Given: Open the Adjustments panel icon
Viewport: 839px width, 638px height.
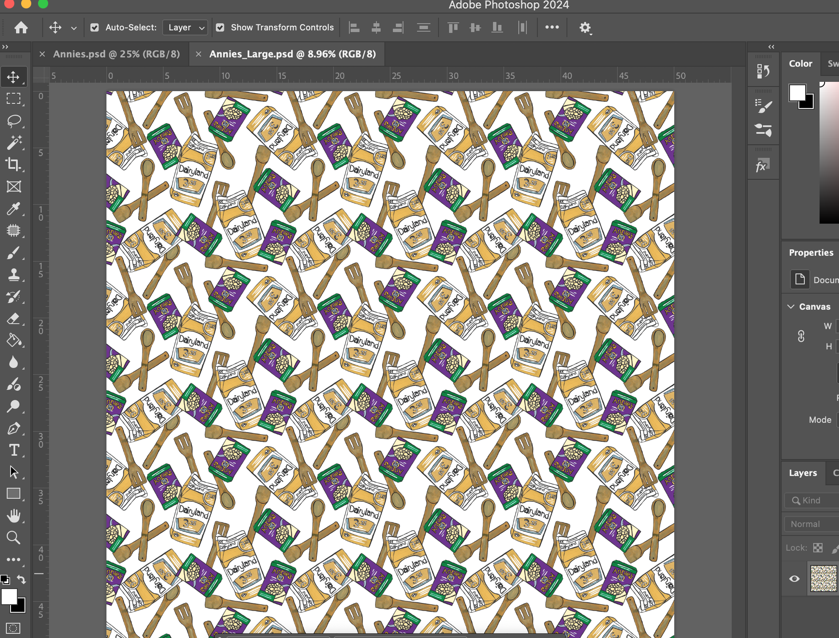Looking at the screenshot, I should (763, 130).
